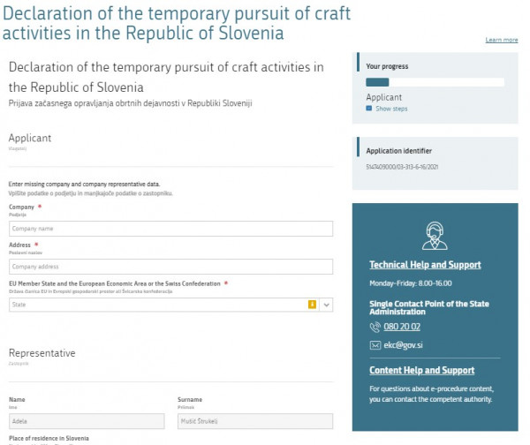Call the 080 20 02 phone link
This screenshot has height=445, width=530.
(x=402, y=327)
